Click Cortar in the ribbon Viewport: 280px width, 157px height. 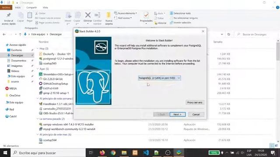(40, 14)
